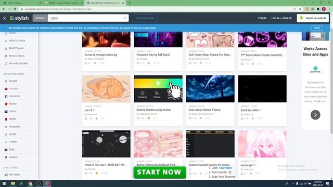Open Soft Cherry Bear Theme title
This screenshot has width=333, height=187.
210,55
